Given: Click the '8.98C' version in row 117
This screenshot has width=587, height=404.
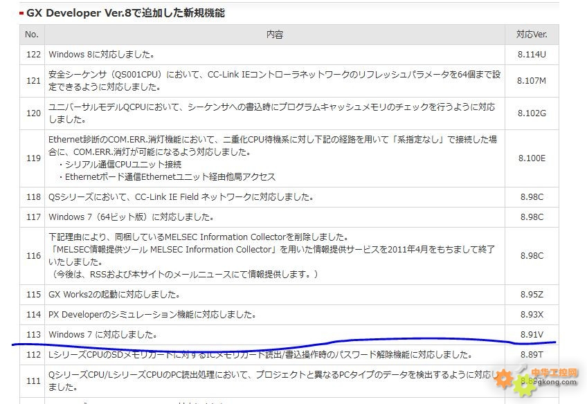Looking at the screenshot, I should [x=532, y=217].
